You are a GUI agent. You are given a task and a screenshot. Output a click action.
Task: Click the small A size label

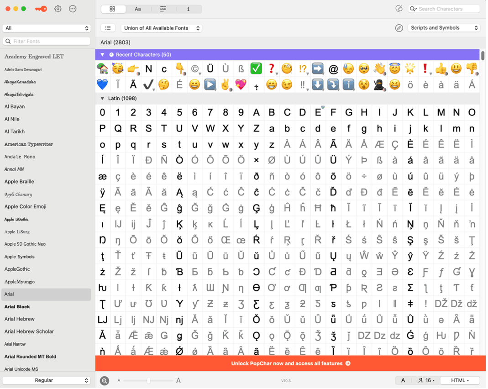(x=119, y=381)
